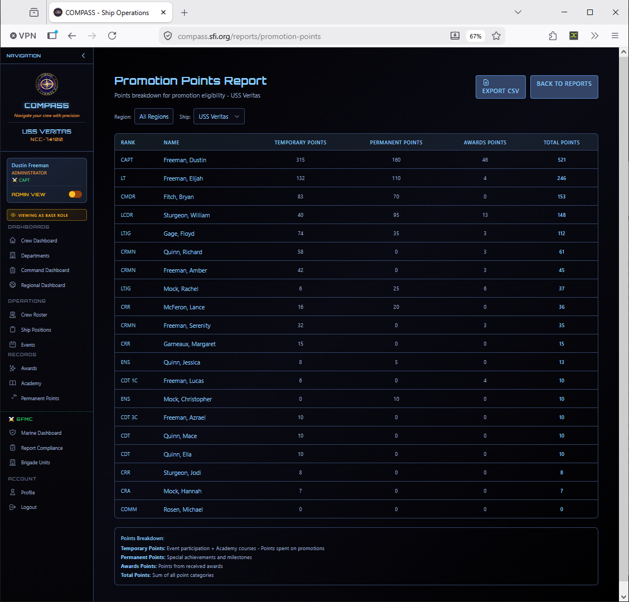The image size is (629, 602).
Task: Open Crew Dashboard home icon
Action: click(x=13, y=241)
